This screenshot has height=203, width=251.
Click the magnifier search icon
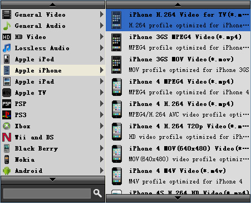tap(97, 194)
